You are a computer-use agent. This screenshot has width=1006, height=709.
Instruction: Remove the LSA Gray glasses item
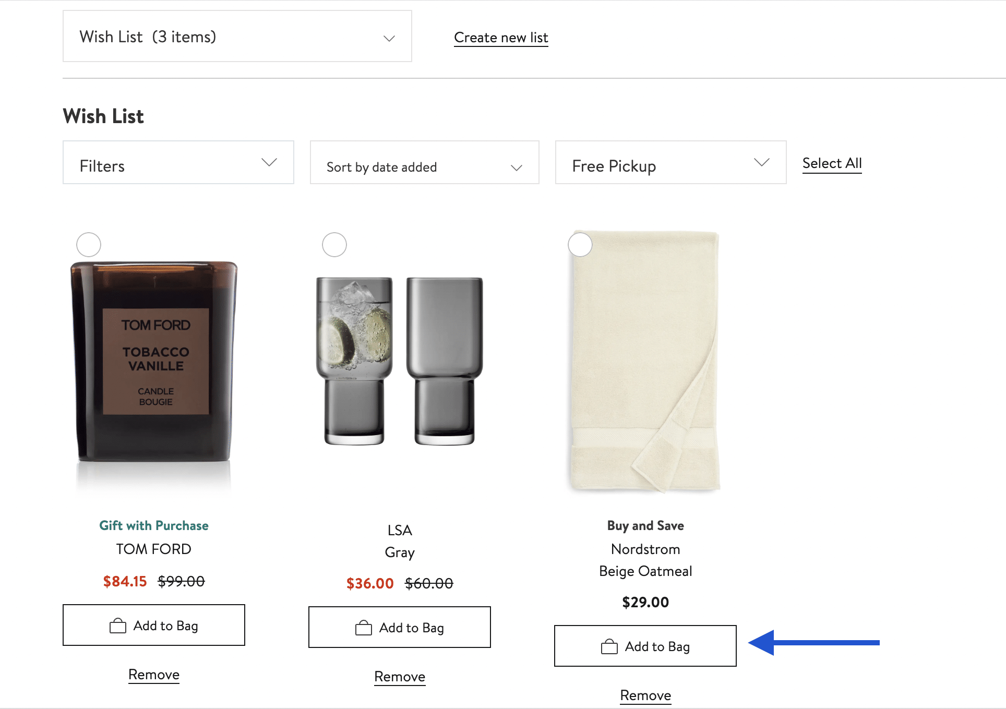[400, 677]
